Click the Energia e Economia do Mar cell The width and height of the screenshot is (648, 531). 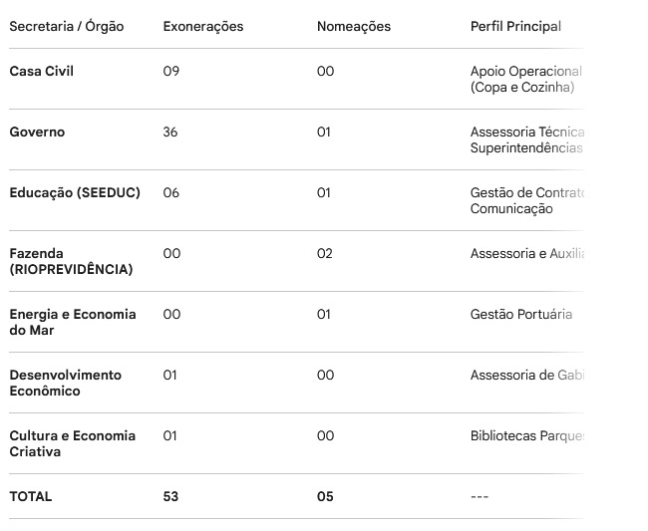point(73,322)
